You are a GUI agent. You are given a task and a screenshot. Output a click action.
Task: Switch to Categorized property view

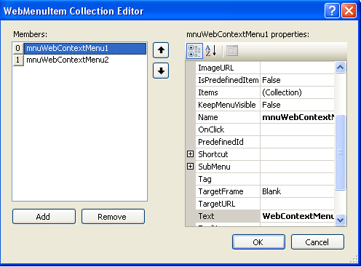pyautogui.click(x=194, y=51)
